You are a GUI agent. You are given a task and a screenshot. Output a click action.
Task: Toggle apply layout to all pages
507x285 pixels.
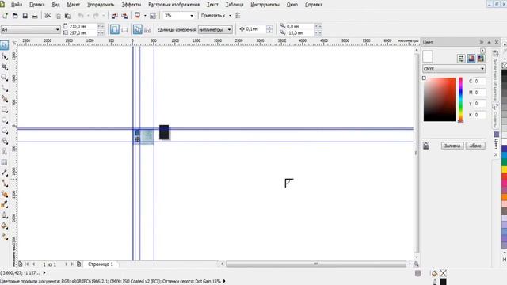(137, 29)
